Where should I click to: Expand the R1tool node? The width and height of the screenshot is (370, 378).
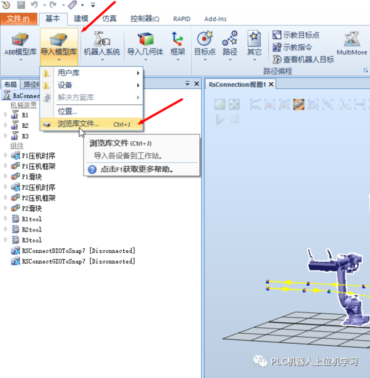[x=6, y=219]
